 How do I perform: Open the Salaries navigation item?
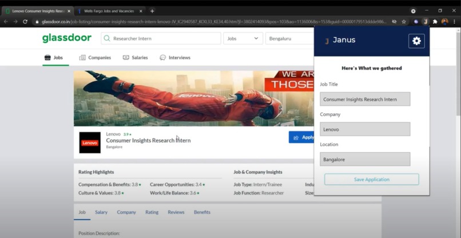[135, 58]
